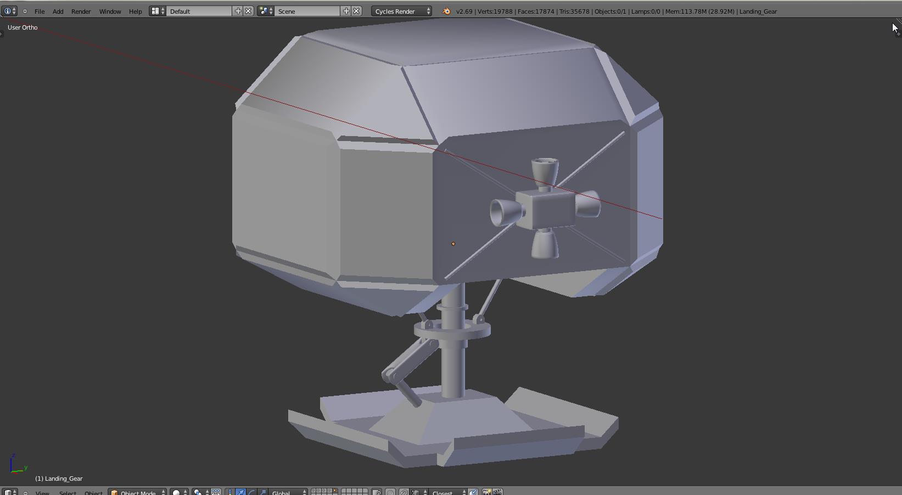
Task: Add a new scene
Action: point(346,11)
